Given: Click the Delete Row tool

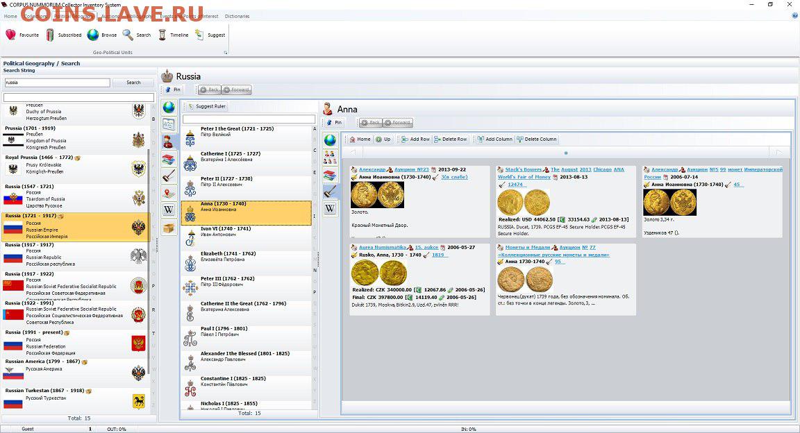Looking at the screenshot, I should click(x=451, y=139).
